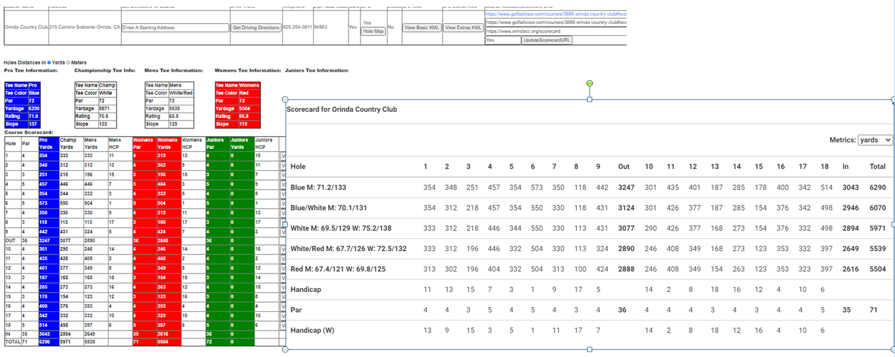The height and width of the screenshot is (357, 895).
Task: Click the Mens HCP column header
Action: pos(119,143)
